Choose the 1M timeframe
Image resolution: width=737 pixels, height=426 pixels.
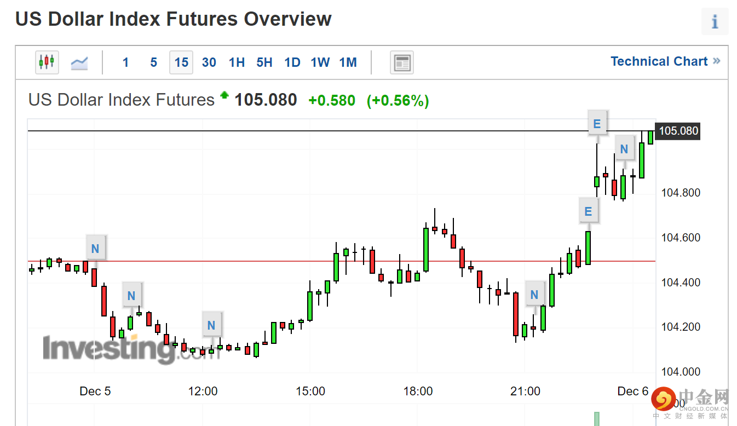click(348, 62)
